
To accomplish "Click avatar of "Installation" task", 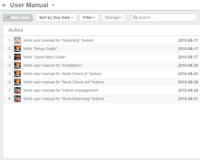I will [x=17, y=65].
